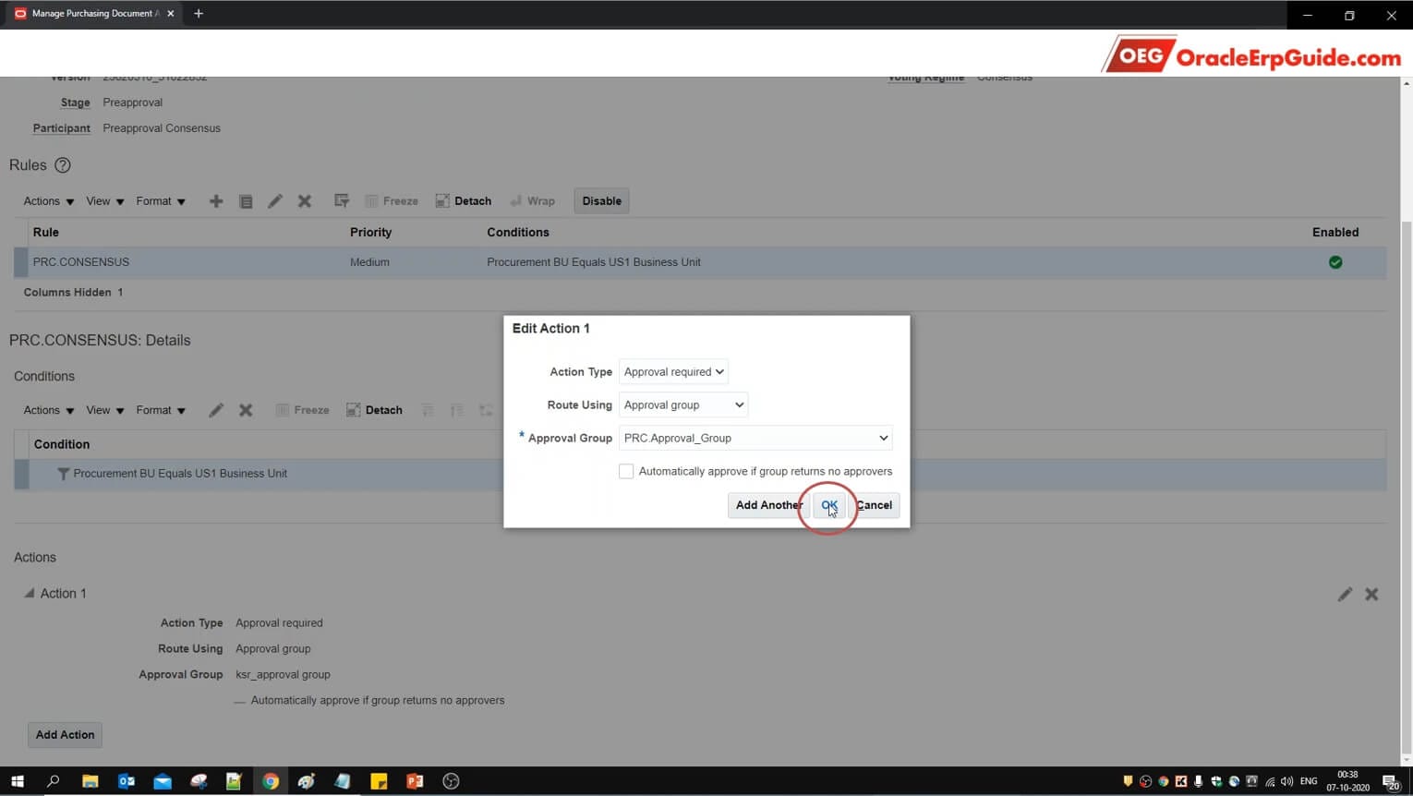
Task: Open the Windows Start menu
Action: point(17,781)
